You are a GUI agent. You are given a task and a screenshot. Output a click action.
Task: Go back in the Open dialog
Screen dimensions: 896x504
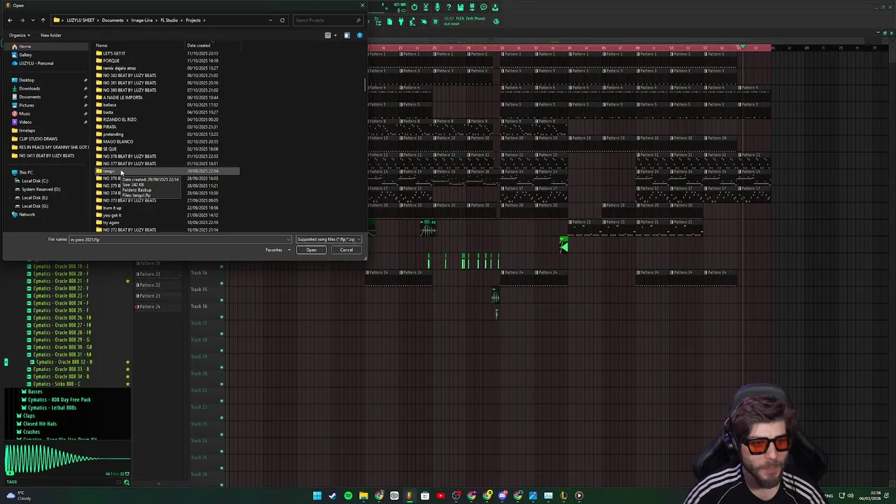click(10, 20)
